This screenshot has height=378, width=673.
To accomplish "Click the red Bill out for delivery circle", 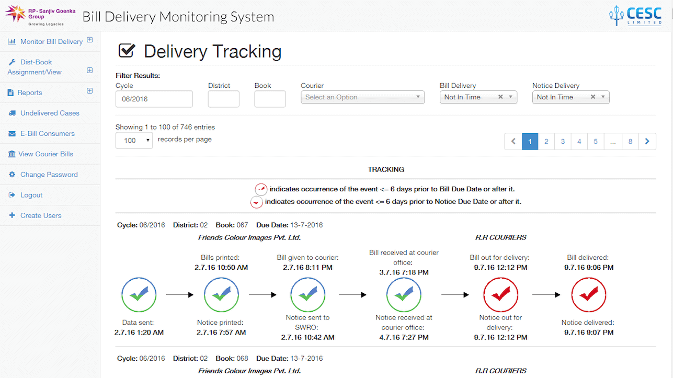I will pos(500,295).
